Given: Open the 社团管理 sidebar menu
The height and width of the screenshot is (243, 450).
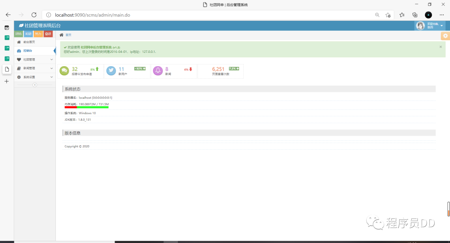Looking at the screenshot, I should click(35, 60).
